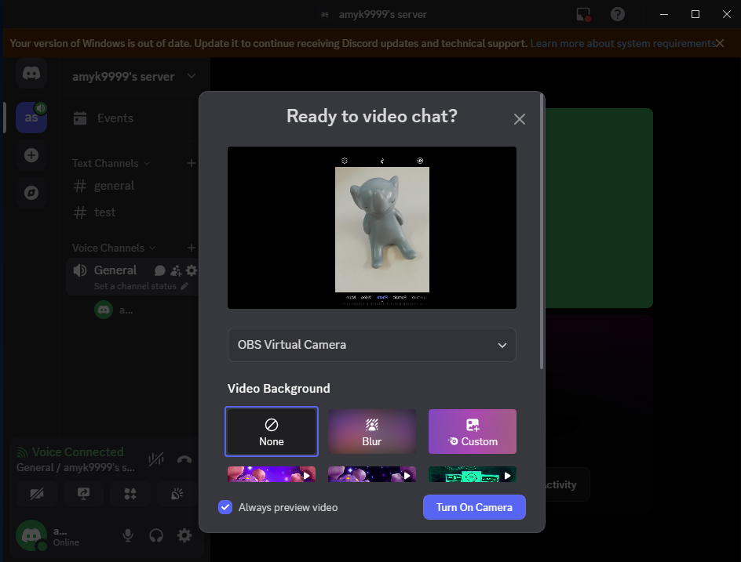This screenshot has height=562, width=741.
Task: Click the user avatar in the bottom panel
Action: [31, 535]
